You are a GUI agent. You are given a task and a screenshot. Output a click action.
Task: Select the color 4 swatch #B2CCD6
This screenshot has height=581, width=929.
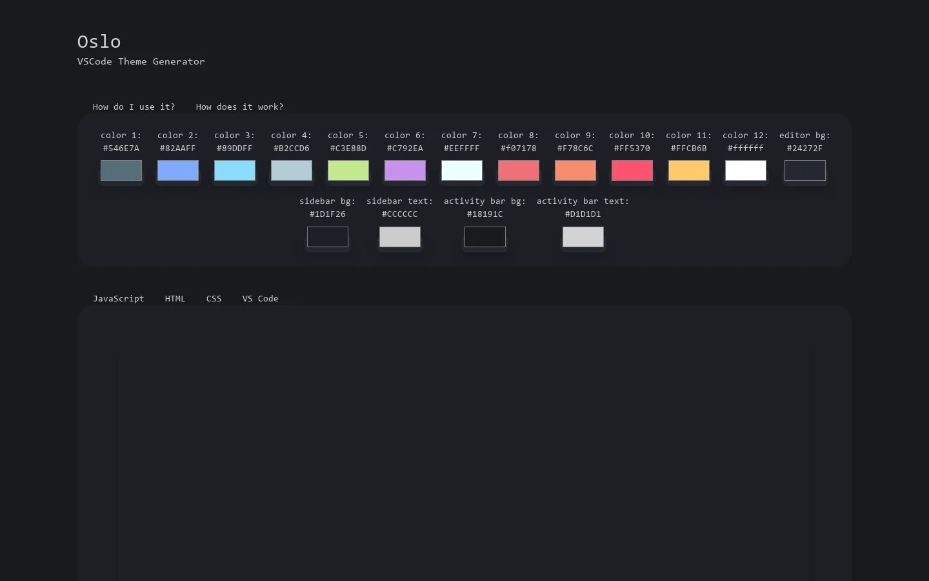292,170
